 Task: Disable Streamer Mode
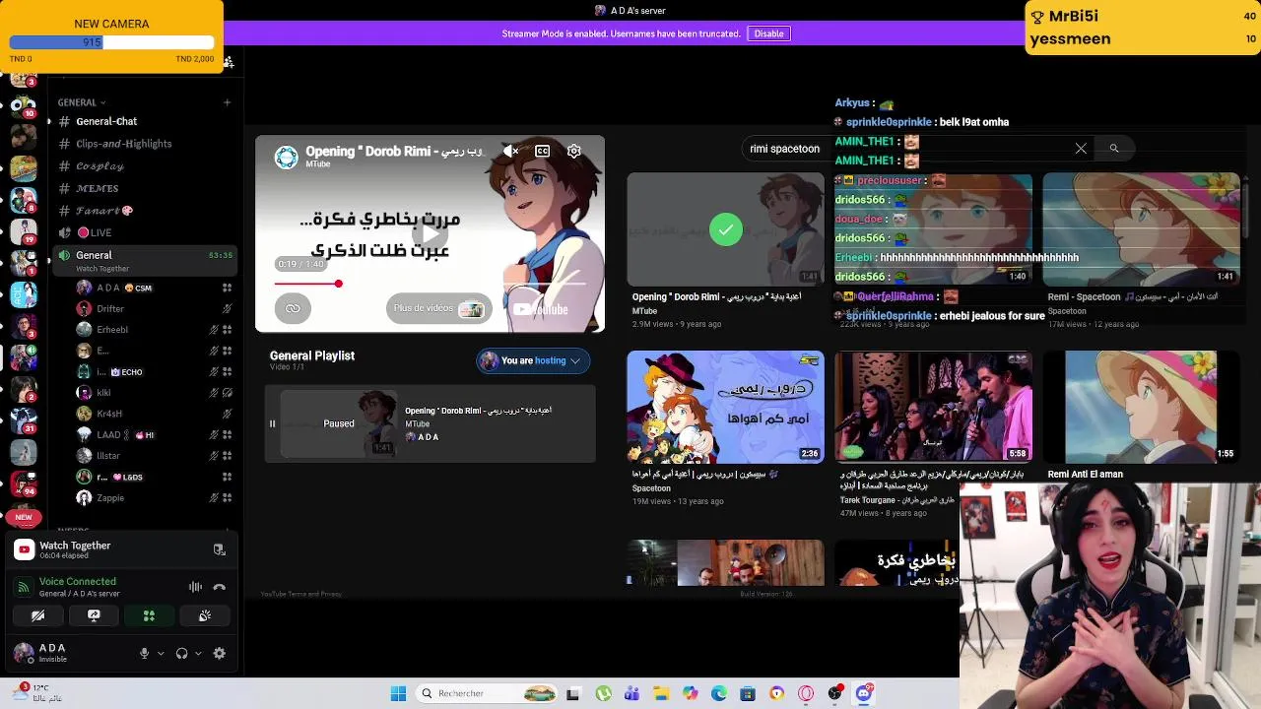tap(768, 33)
